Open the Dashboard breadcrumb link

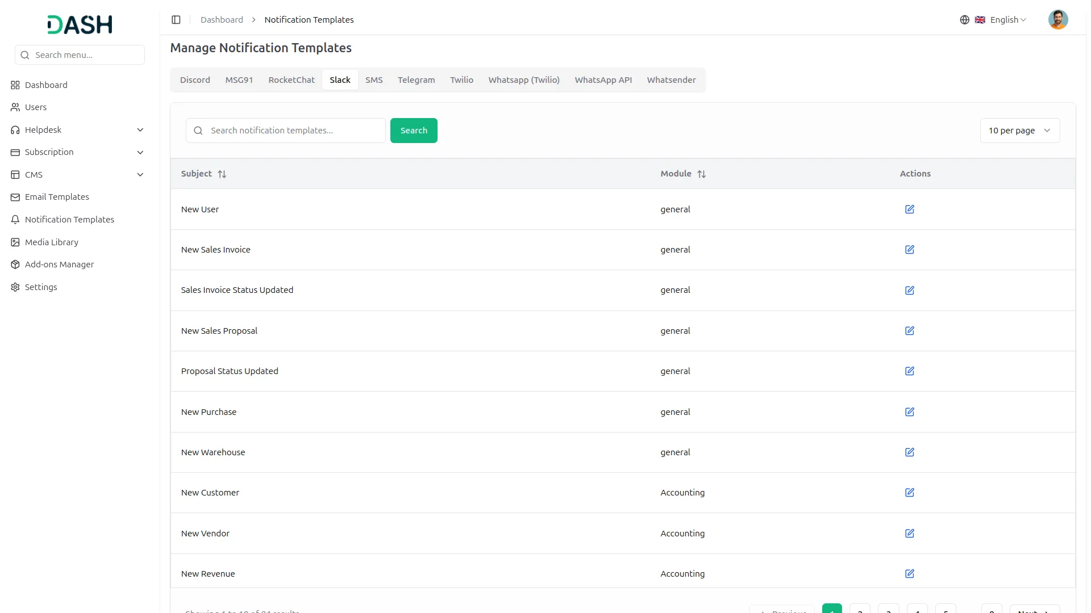221,19
